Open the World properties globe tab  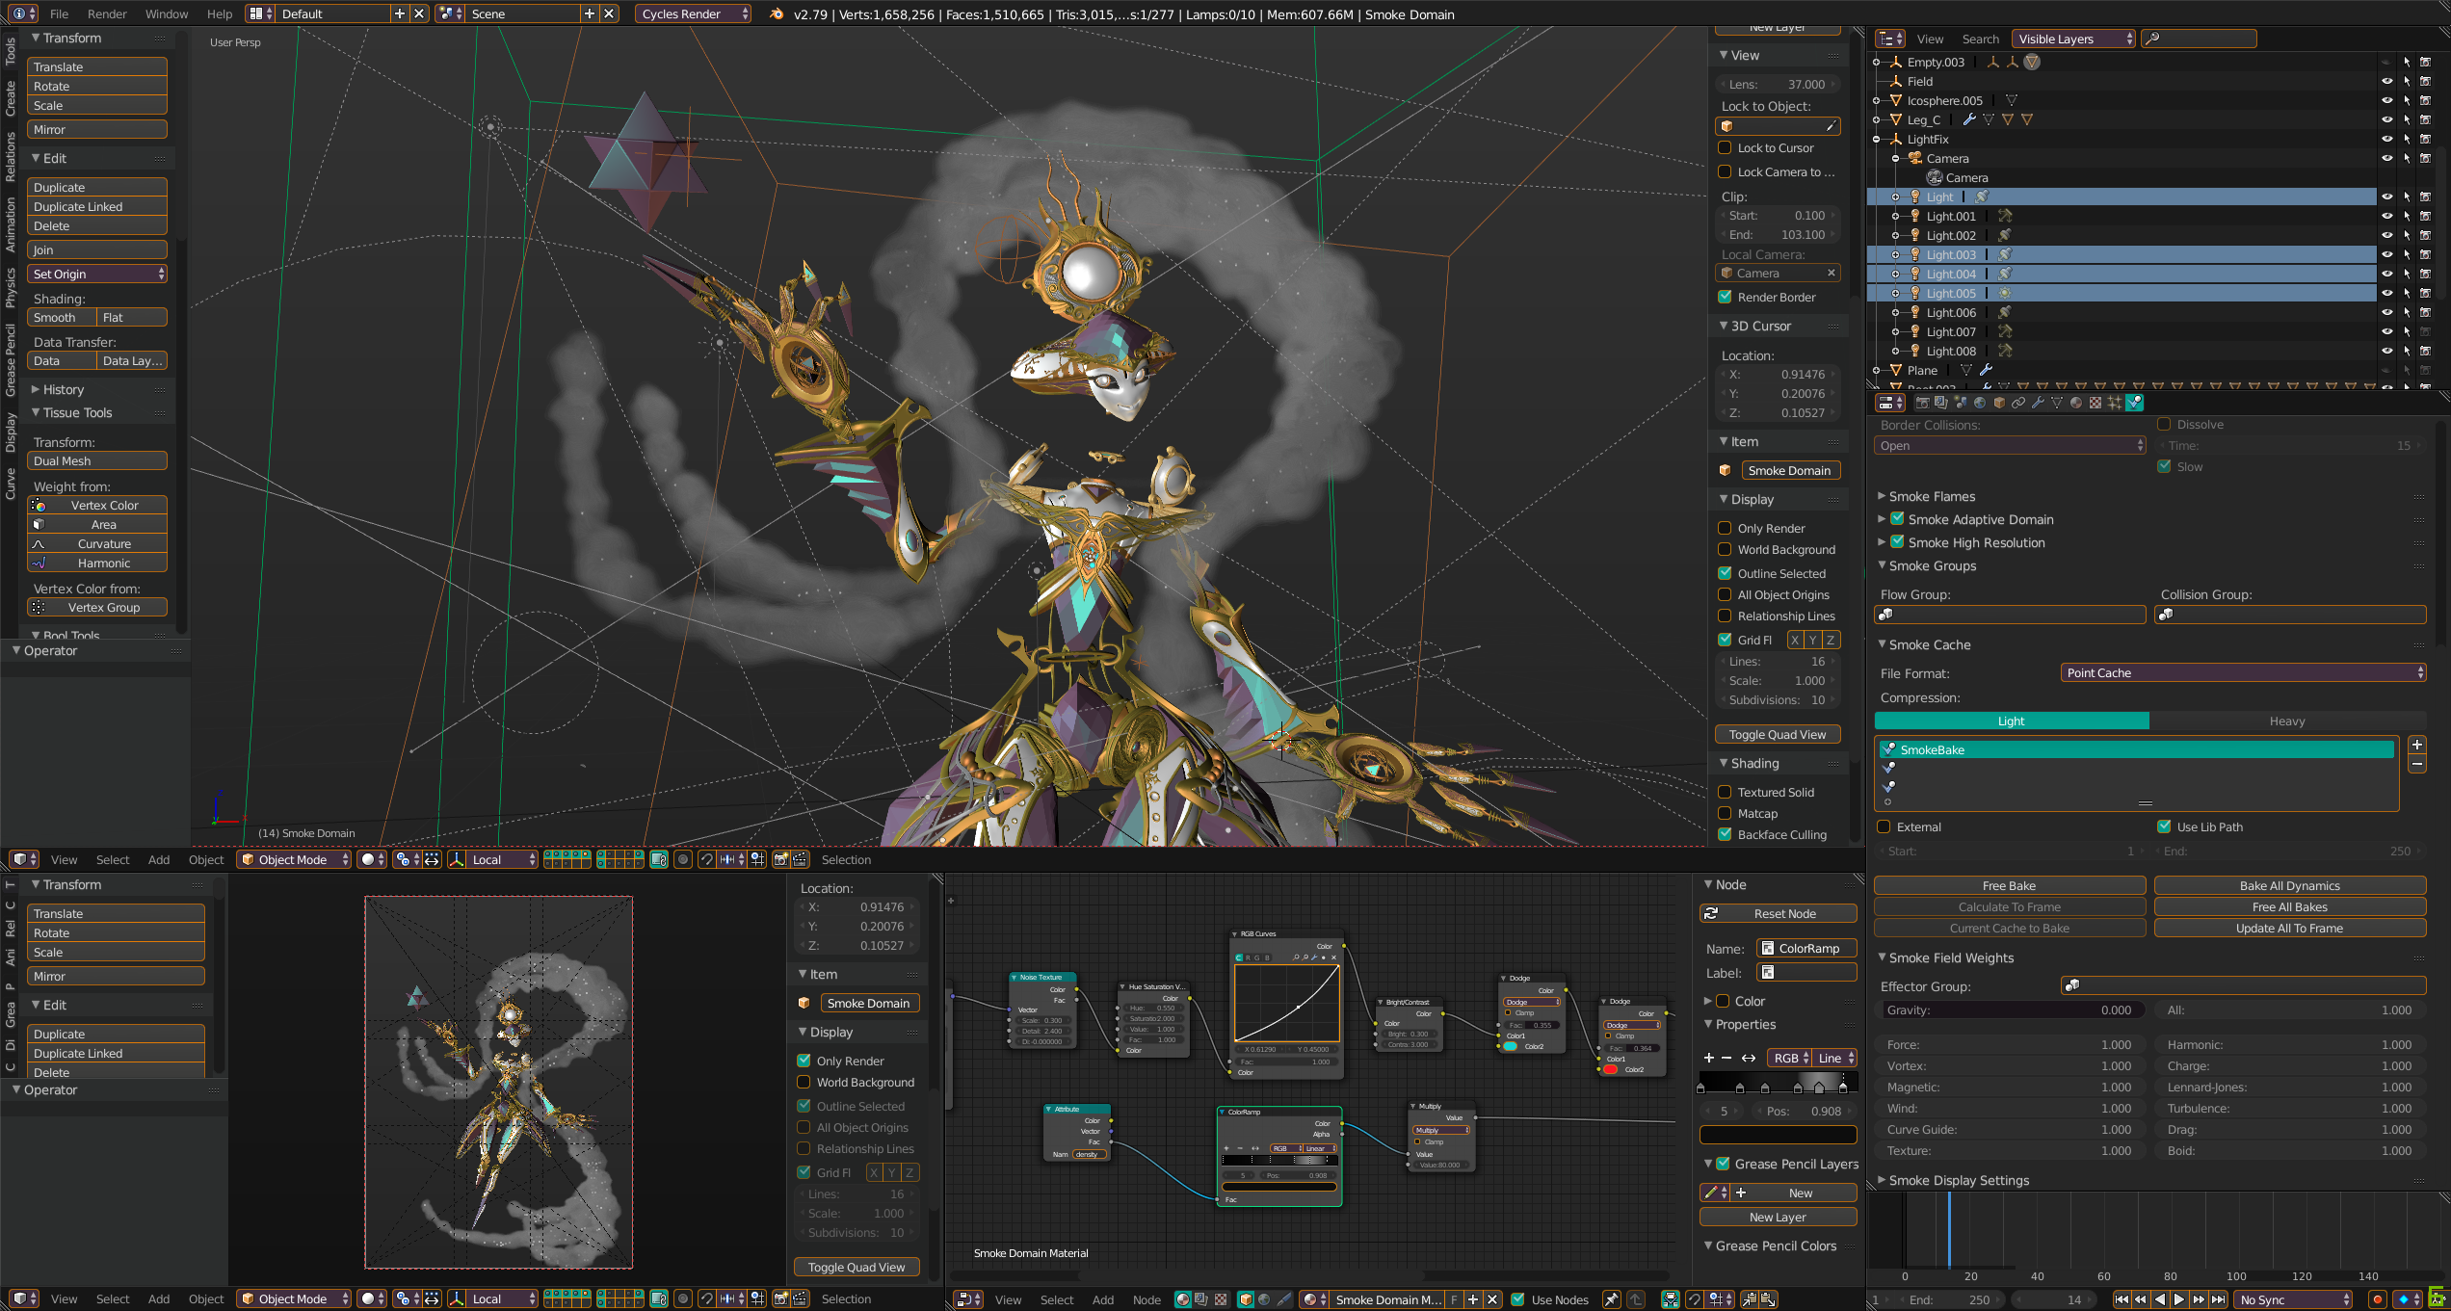tap(1980, 403)
